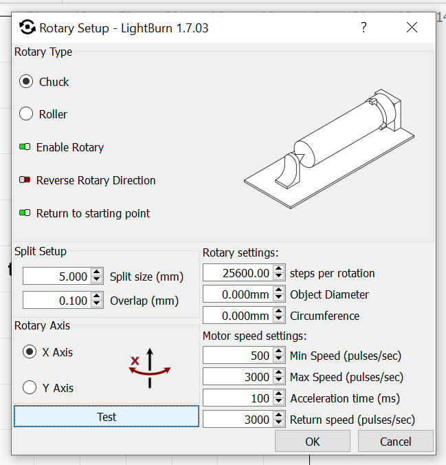Click the LightBurn logo in title bar
446x465 pixels.
(27, 28)
